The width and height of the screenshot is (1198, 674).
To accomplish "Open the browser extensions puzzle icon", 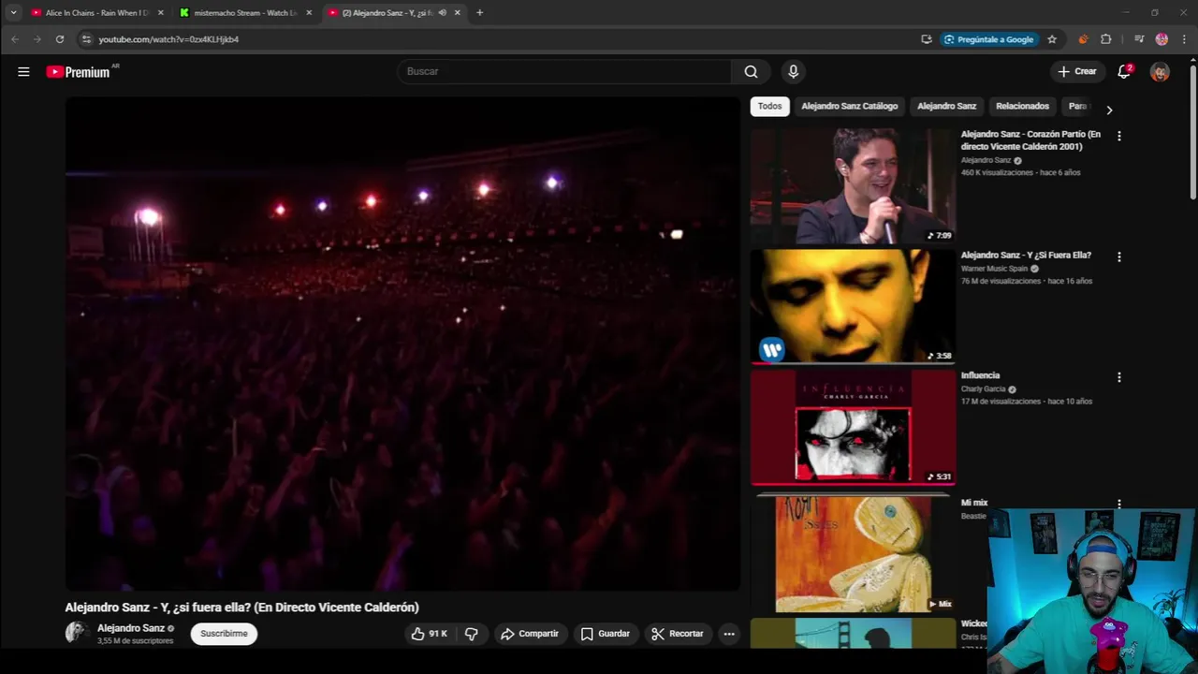I will (1106, 39).
